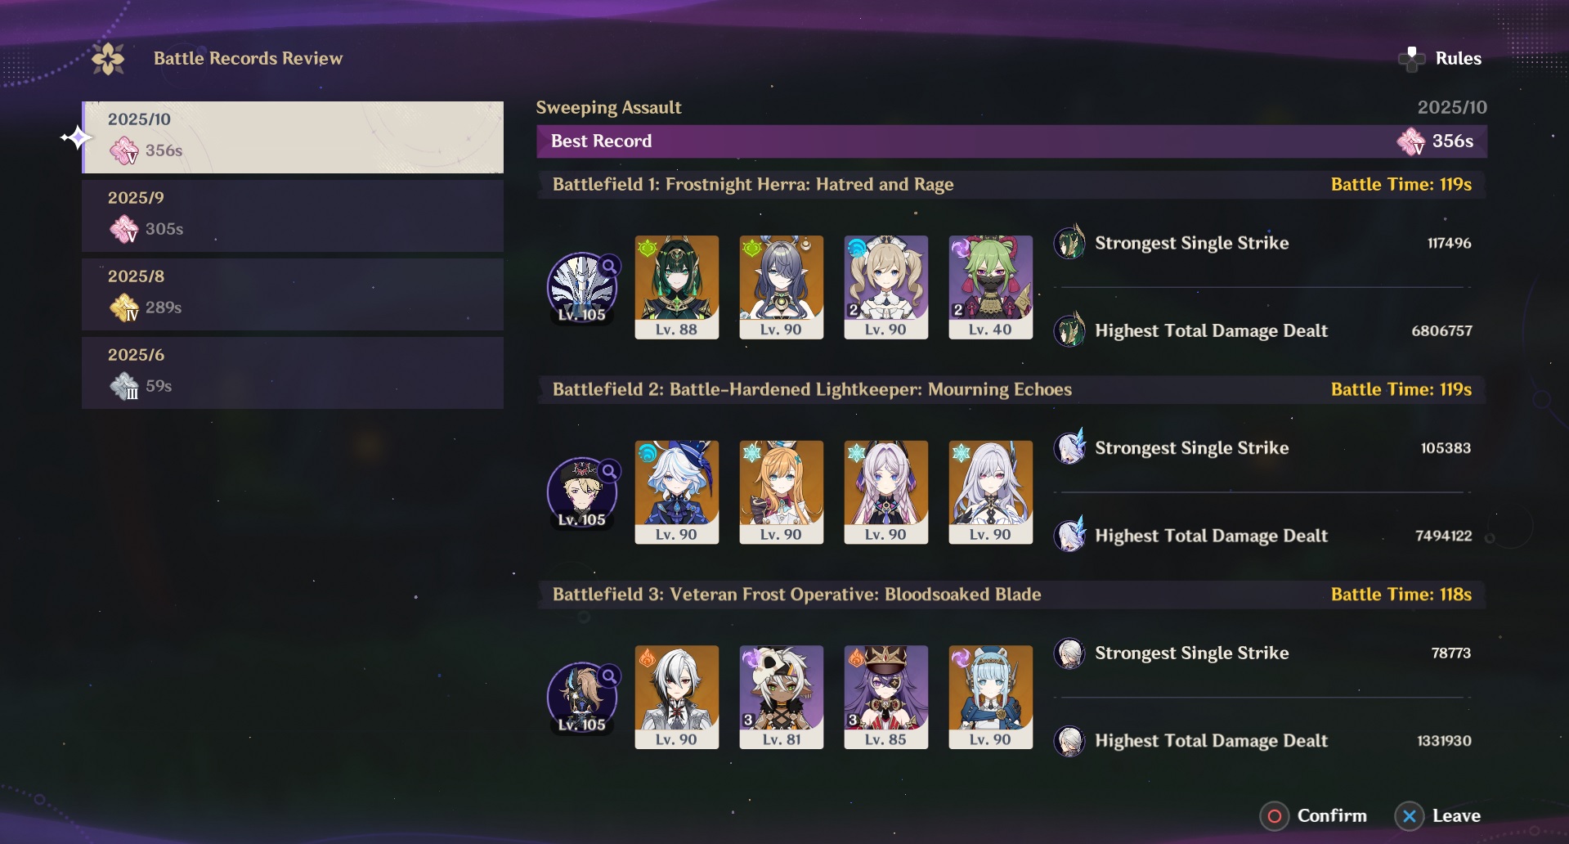This screenshot has width=1569, height=844.
Task: Open the 2025/8 record with 289s
Action: click(293, 294)
